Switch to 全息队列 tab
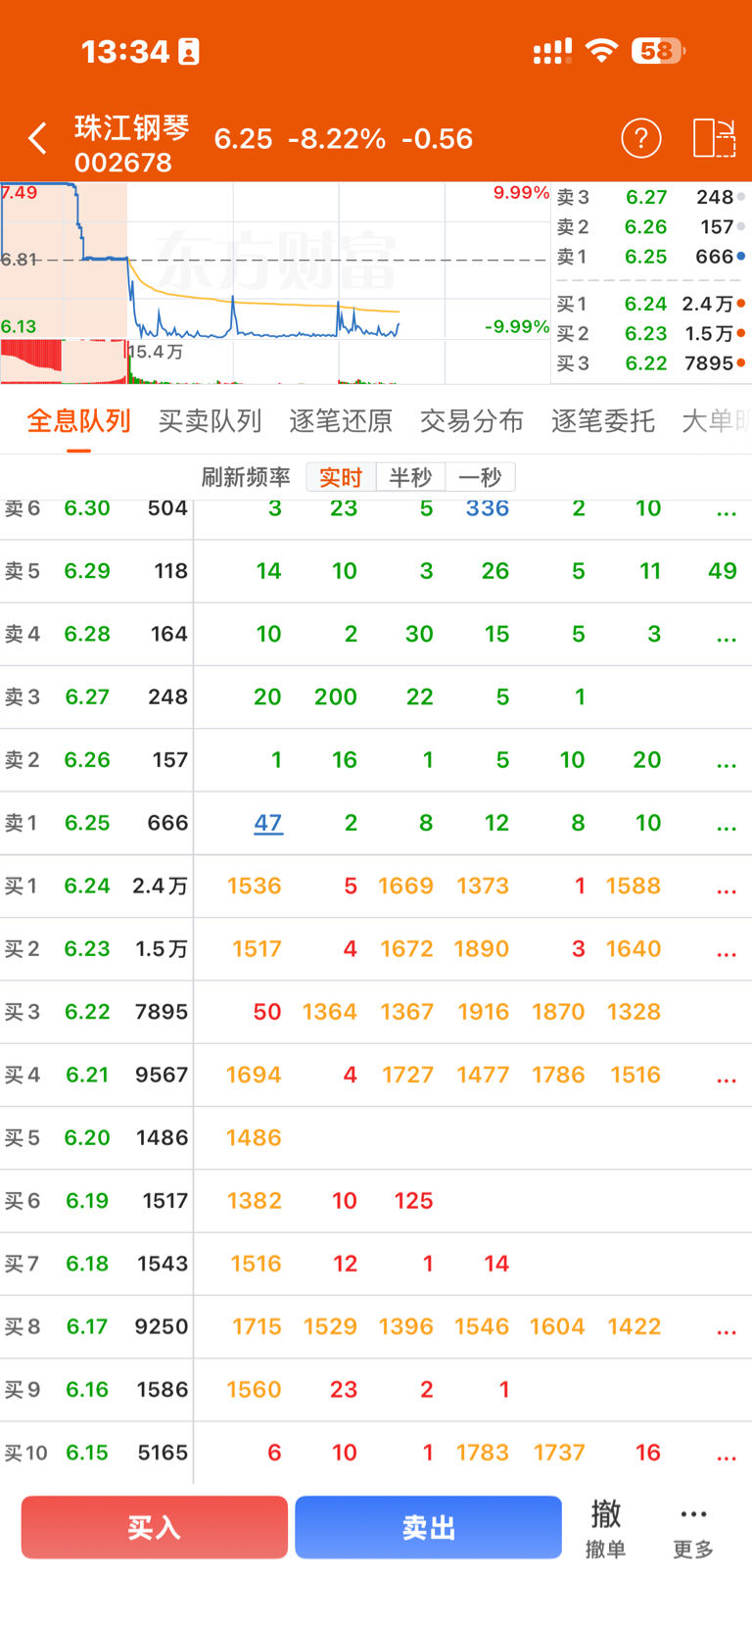Screen dimensions: 752x1631 point(79,421)
